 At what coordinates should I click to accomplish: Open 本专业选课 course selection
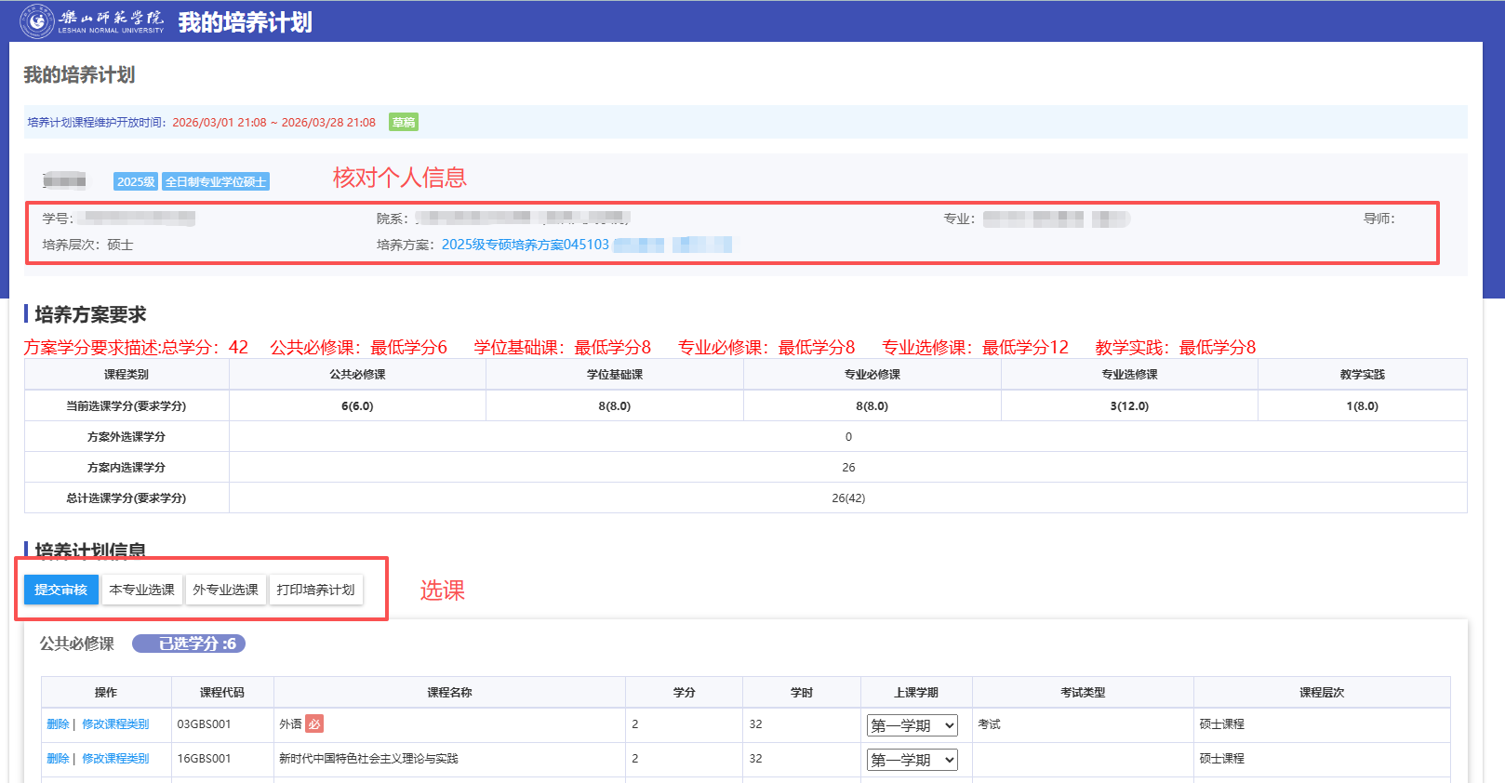142,590
